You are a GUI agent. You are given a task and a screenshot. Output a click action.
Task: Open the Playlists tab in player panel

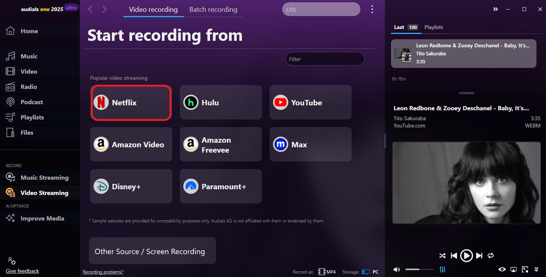(434, 27)
